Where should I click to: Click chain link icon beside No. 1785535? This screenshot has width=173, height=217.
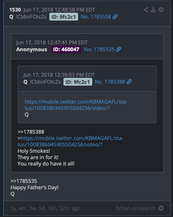click(x=119, y=49)
